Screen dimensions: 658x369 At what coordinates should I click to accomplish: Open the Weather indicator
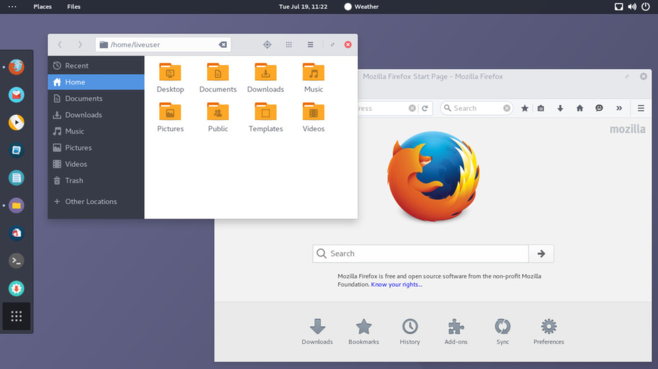coord(361,7)
